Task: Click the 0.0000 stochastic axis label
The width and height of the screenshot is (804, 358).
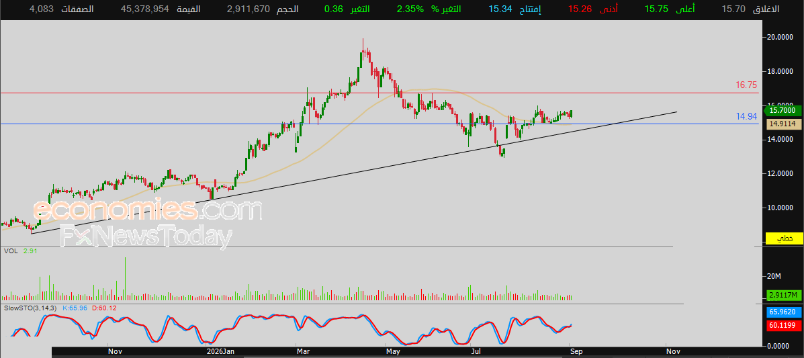Action: pos(779,346)
